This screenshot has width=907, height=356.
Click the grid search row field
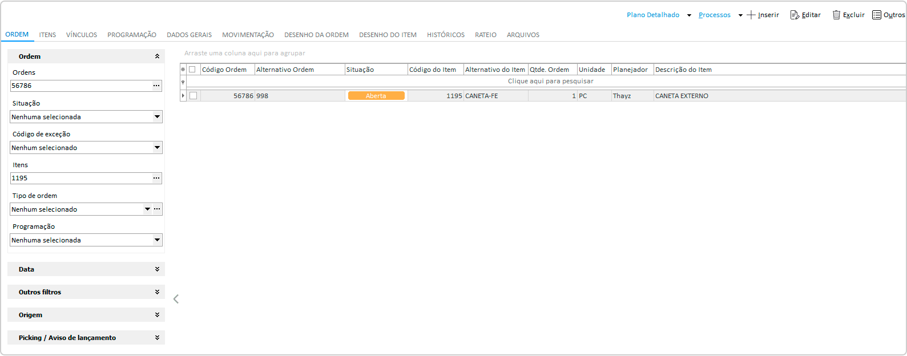(x=550, y=82)
